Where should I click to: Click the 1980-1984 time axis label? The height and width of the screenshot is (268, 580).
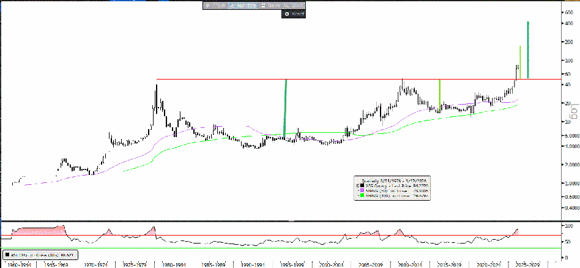(174, 265)
